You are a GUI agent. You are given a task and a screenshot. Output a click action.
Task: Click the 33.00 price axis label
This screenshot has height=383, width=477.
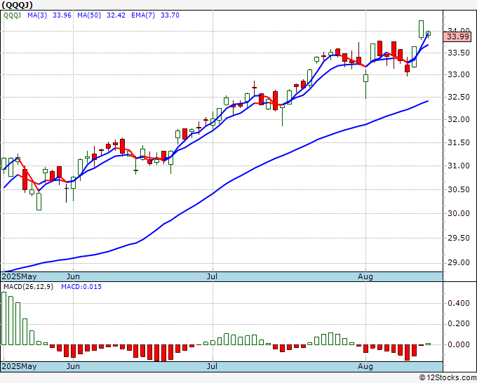click(459, 74)
